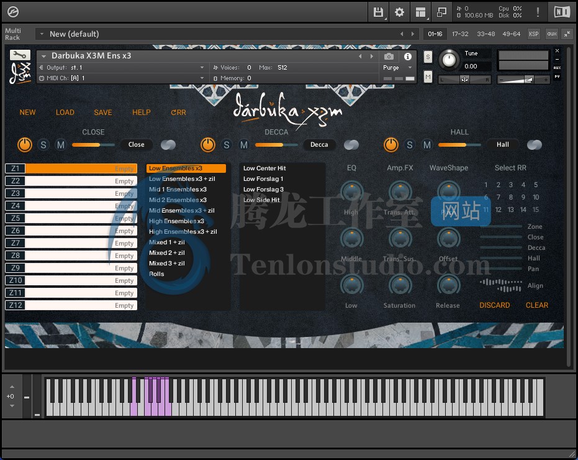Image resolution: width=578 pixels, height=460 pixels.
Task: Open the Darbuka instrument name dropdown
Action: [43, 56]
